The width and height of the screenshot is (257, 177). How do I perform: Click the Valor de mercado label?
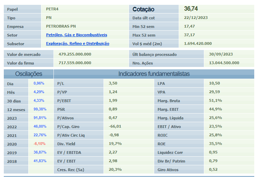coord(23,55)
